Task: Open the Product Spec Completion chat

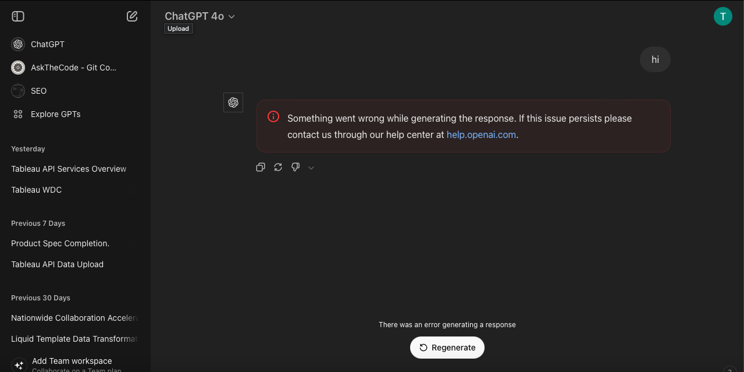Action: pyautogui.click(x=60, y=243)
